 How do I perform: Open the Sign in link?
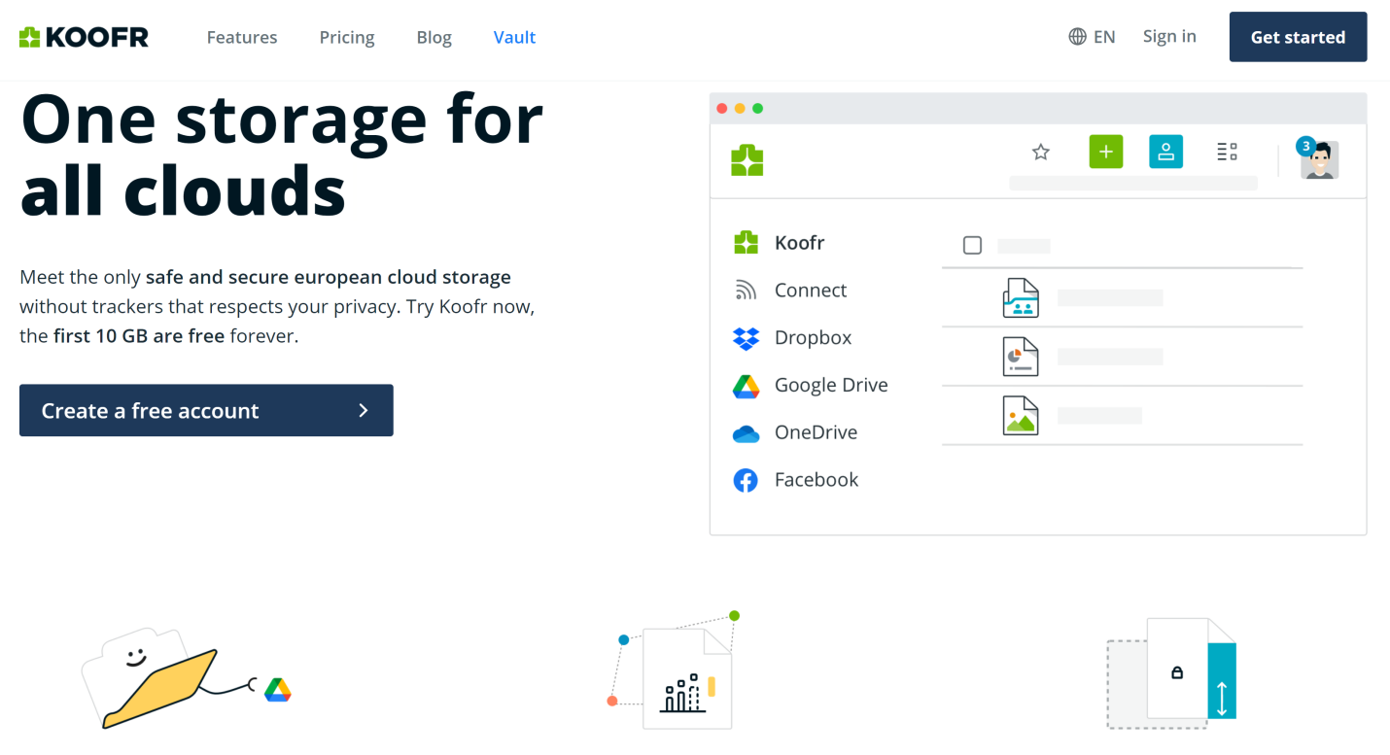coord(1168,36)
